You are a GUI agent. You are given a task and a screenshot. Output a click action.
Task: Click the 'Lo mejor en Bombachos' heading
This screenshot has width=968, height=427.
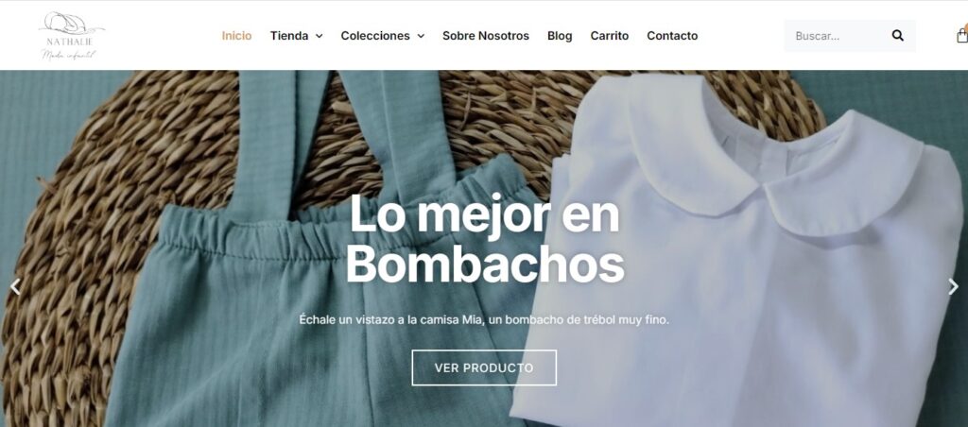click(x=485, y=240)
